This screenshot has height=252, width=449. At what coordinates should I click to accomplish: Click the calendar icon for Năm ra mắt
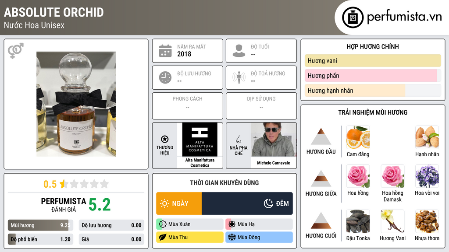tap(165, 51)
